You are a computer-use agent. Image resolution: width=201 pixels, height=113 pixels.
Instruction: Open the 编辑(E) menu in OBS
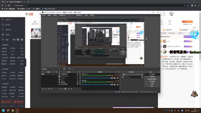[x=49, y=15]
